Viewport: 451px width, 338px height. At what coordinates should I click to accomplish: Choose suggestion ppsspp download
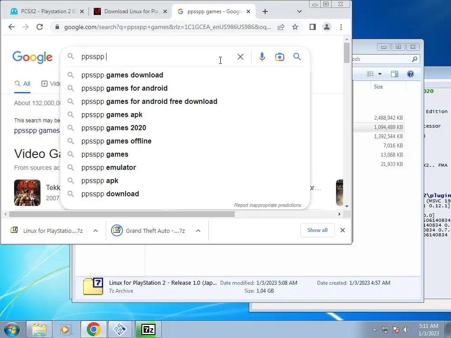[185, 194]
